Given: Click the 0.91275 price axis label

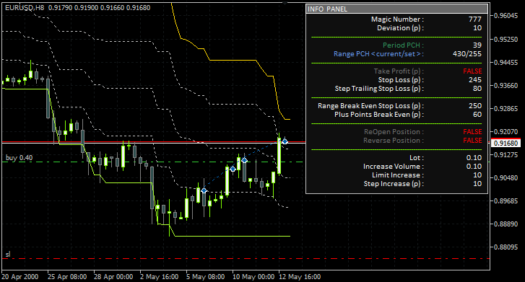Looking at the screenshot, I should point(506,155).
